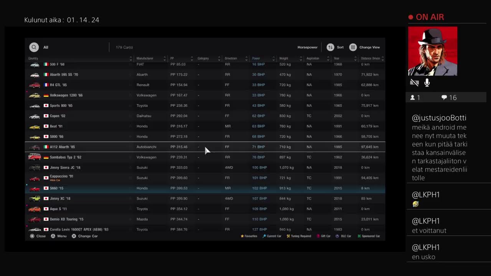Choose Change Car cross button icon
491x276 pixels.
coord(74,236)
